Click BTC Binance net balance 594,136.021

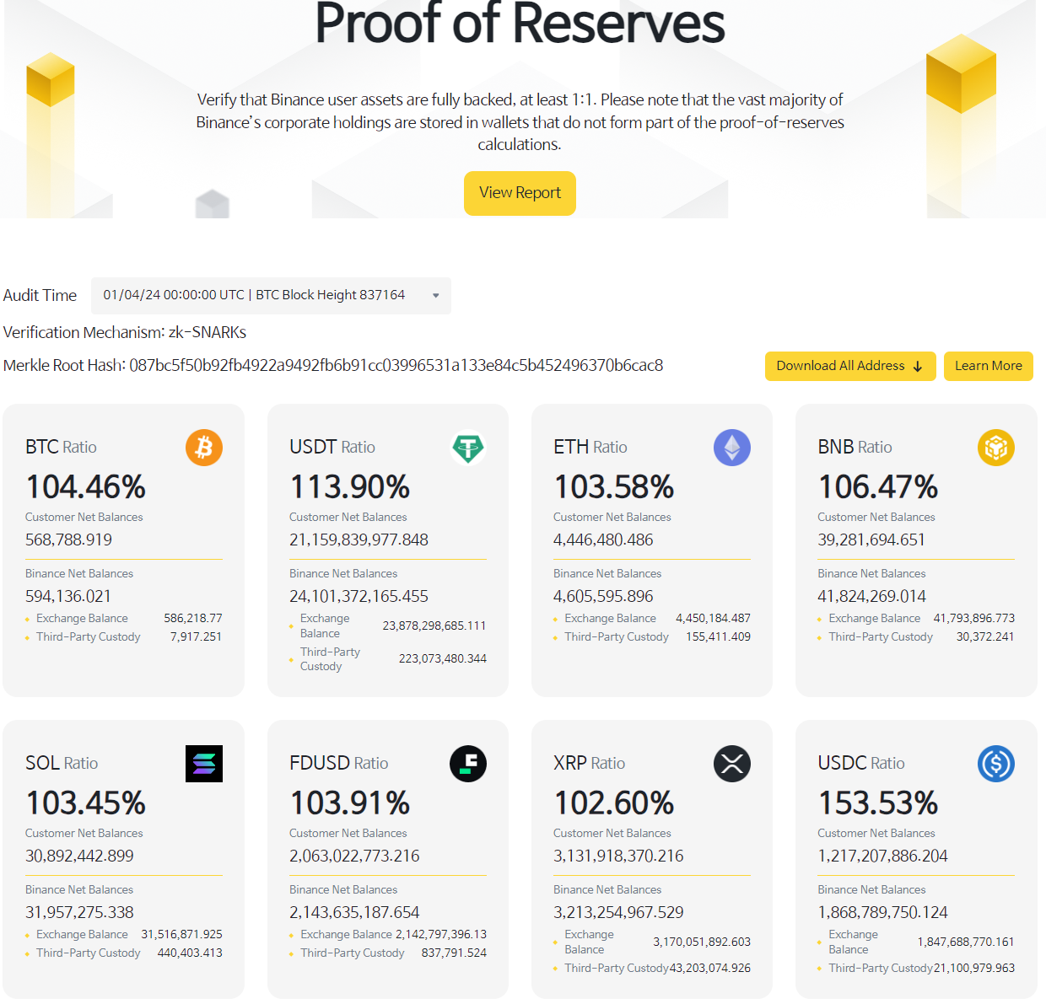pyautogui.click(x=68, y=596)
